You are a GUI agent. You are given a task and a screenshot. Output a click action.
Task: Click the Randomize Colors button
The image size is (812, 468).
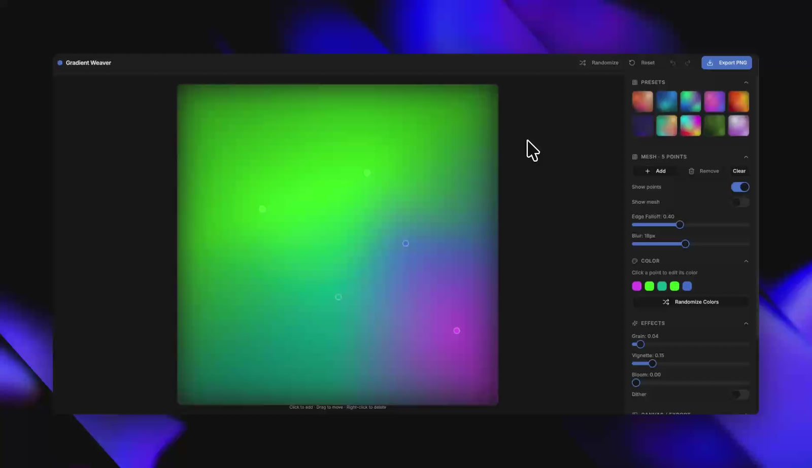[x=690, y=302]
